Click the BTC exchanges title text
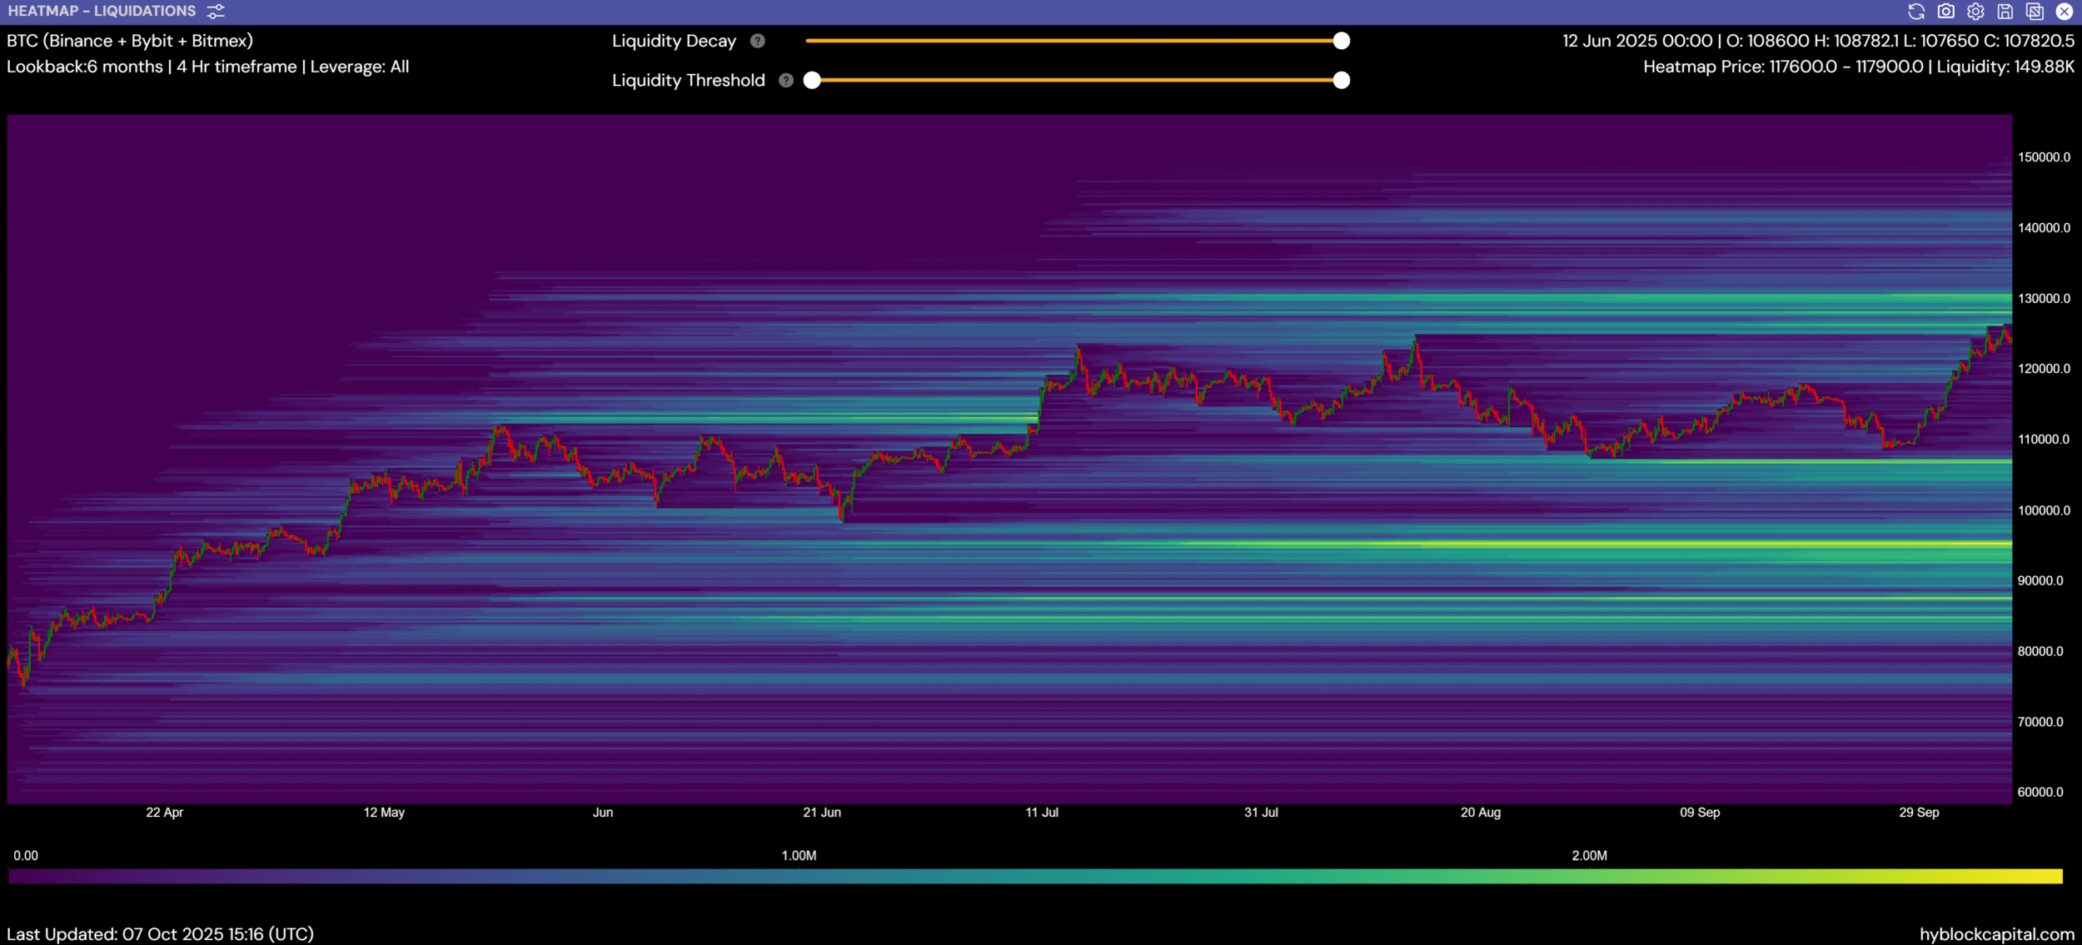The image size is (2082, 945). point(130,41)
